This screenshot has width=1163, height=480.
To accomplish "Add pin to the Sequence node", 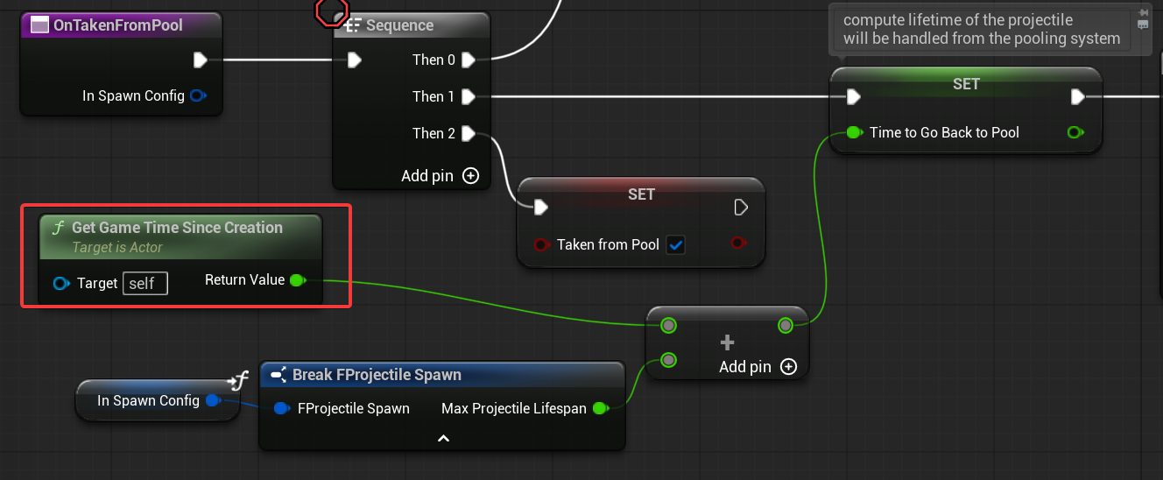I will 470,176.
